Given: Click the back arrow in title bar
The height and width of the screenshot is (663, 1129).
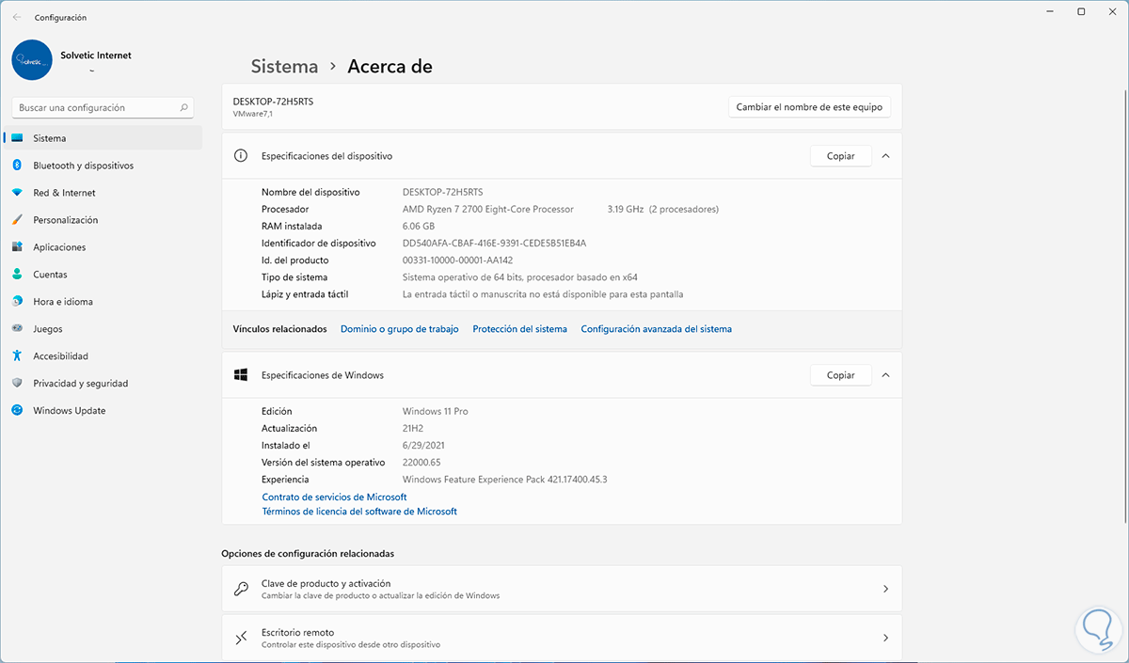Looking at the screenshot, I should coord(17,17).
